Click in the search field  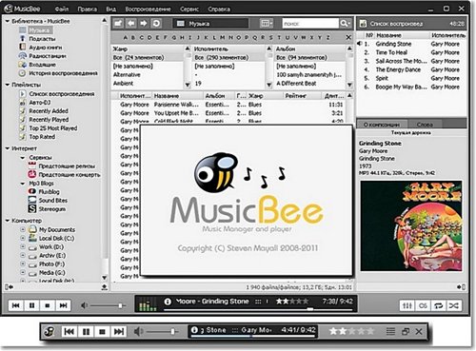(x=310, y=23)
